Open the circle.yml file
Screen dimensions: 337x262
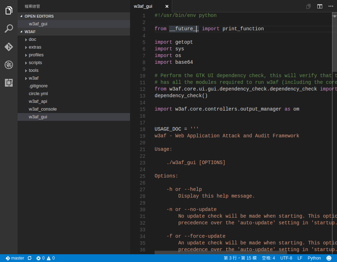[38, 94]
